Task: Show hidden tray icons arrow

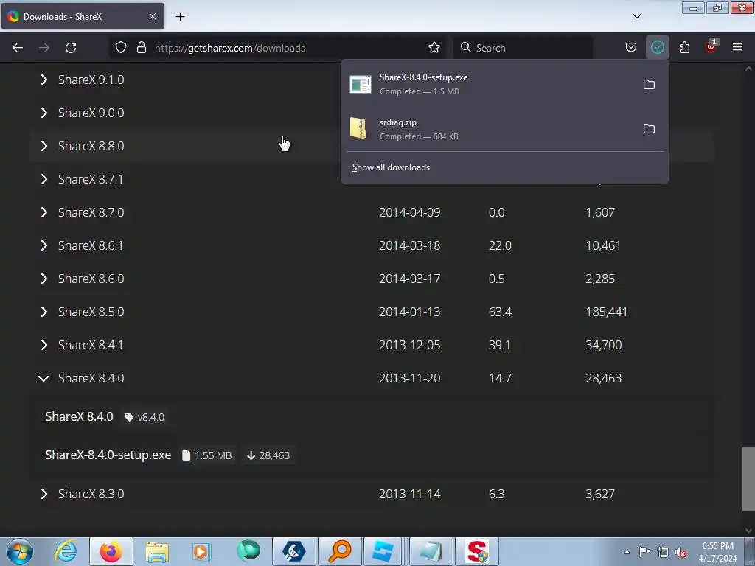Action: [x=627, y=552]
